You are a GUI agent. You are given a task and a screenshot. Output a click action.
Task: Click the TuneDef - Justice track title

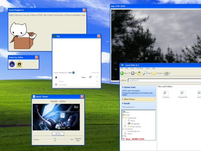pyautogui.click(x=58, y=101)
